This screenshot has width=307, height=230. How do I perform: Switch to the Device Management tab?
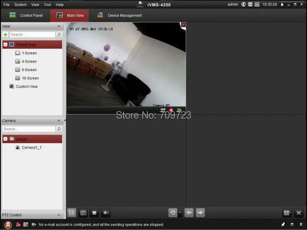pyautogui.click(x=119, y=15)
